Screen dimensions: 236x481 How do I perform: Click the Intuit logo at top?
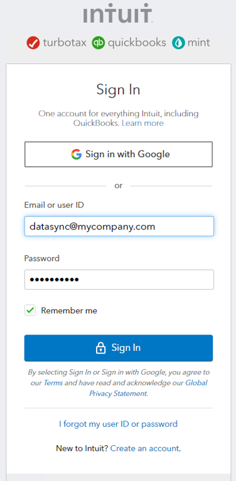118,13
